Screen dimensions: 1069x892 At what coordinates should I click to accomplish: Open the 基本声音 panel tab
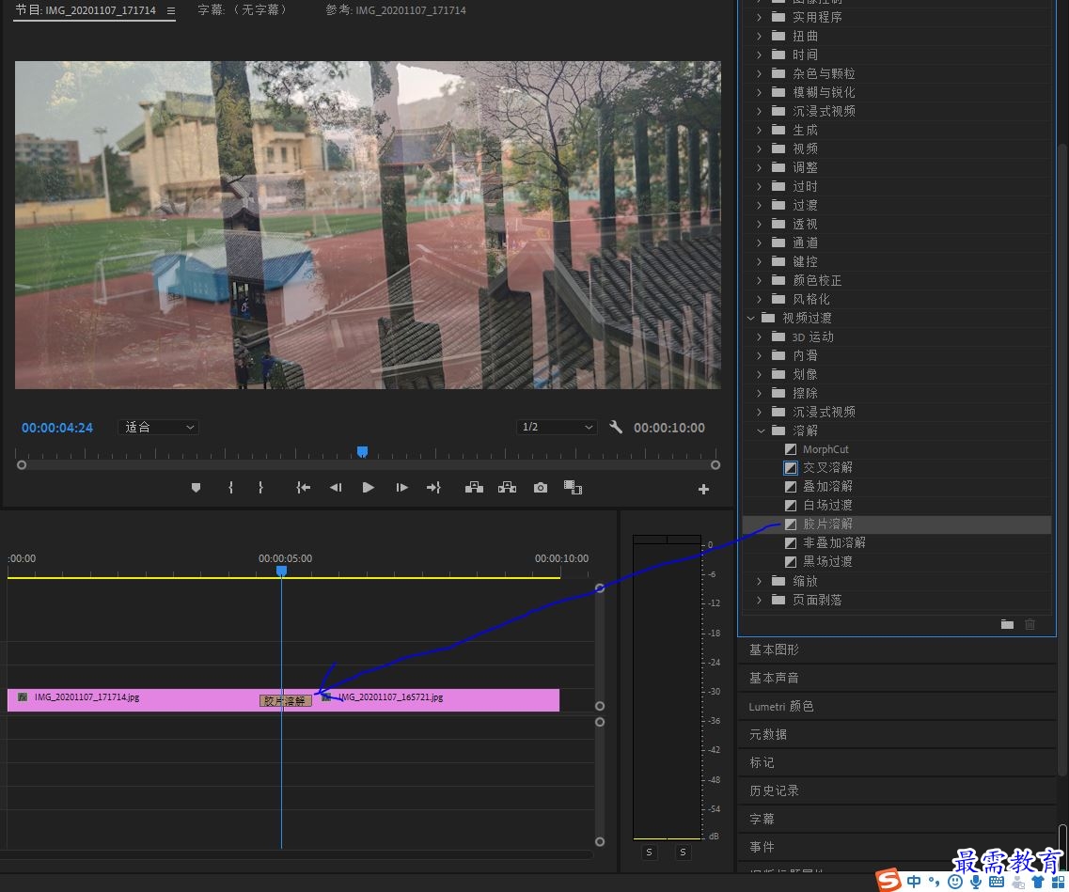click(774, 678)
